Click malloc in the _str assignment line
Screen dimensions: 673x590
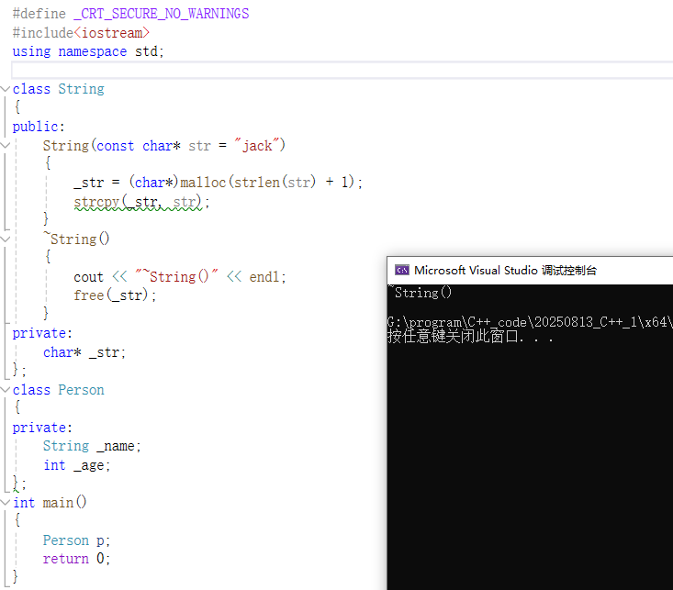(203, 183)
